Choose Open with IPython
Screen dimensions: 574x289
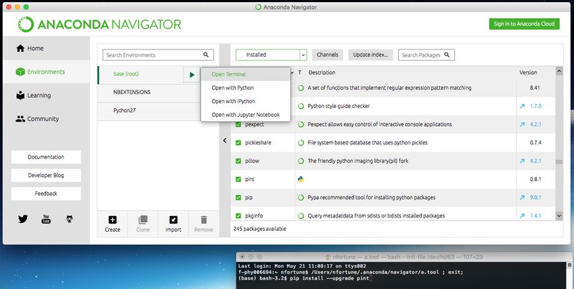click(x=246, y=101)
